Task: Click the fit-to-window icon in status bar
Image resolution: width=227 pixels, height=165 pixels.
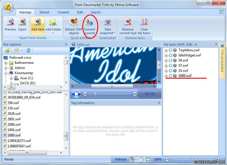Action: point(148,160)
